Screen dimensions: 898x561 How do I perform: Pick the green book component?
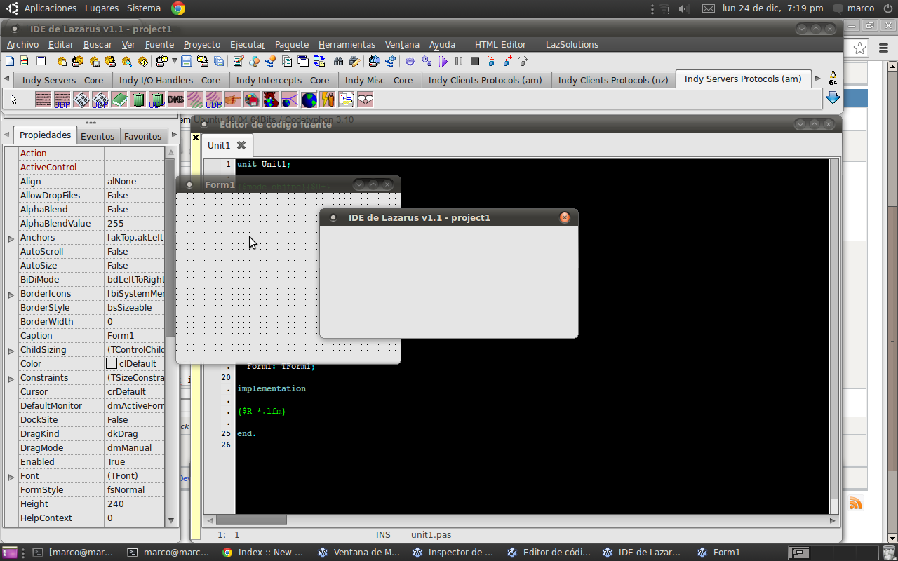pyautogui.click(x=119, y=100)
